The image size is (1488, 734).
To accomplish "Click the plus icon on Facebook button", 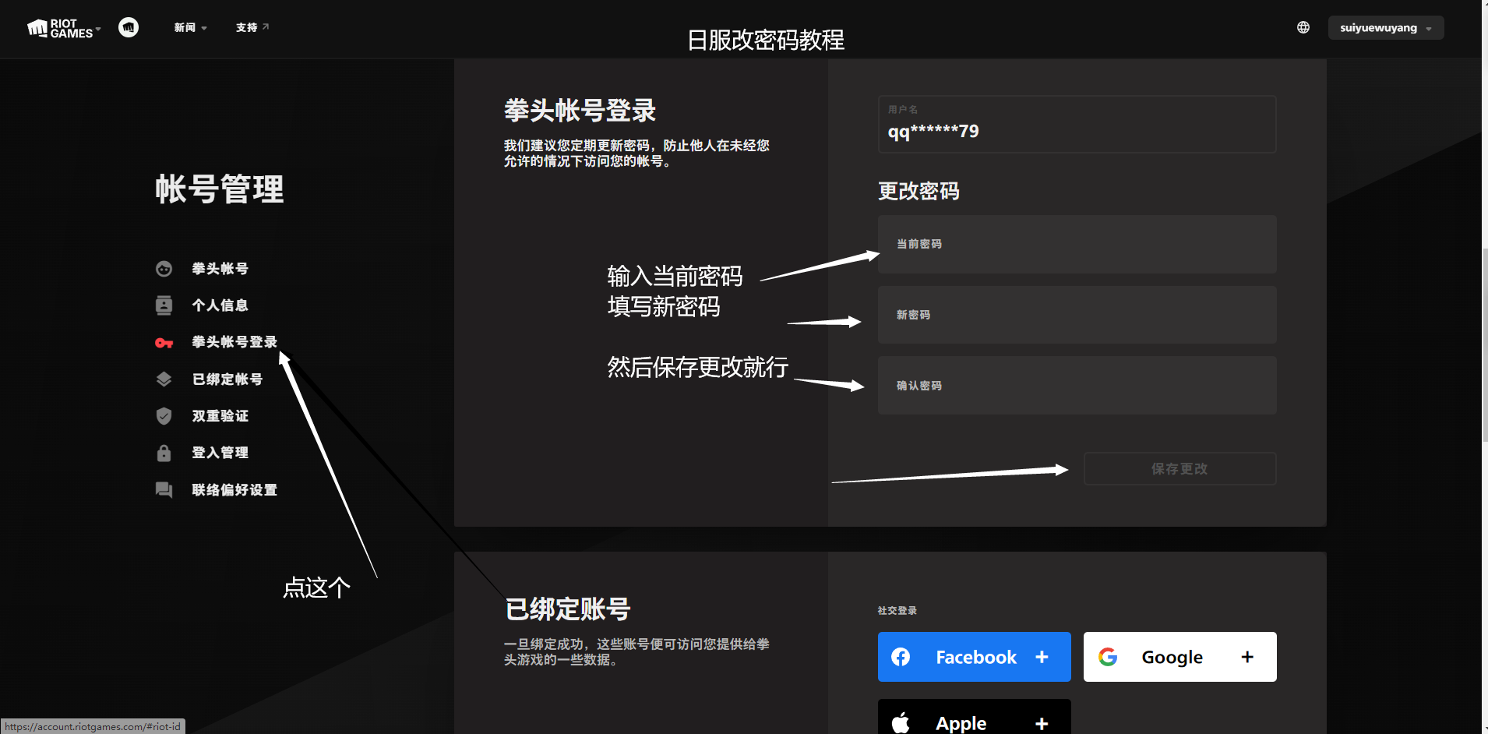I will point(1042,657).
